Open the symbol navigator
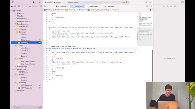195x109 pixels. point(19,6)
